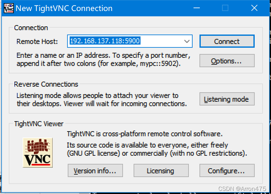Click the port number hint text
The width and height of the screenshot is (271, 194).
[x=104, y=60]
